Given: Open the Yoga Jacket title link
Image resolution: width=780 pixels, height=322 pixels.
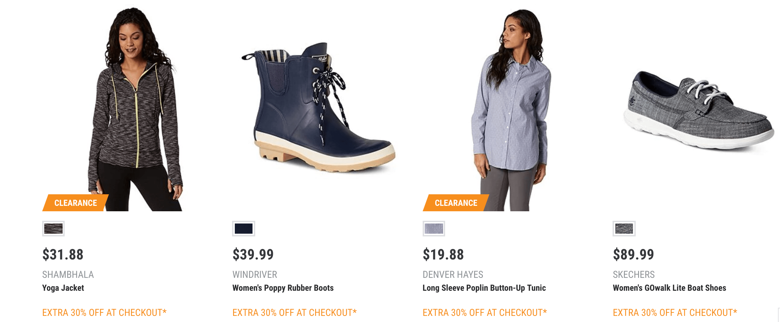Looking at the screenshot, I should 63,288.
